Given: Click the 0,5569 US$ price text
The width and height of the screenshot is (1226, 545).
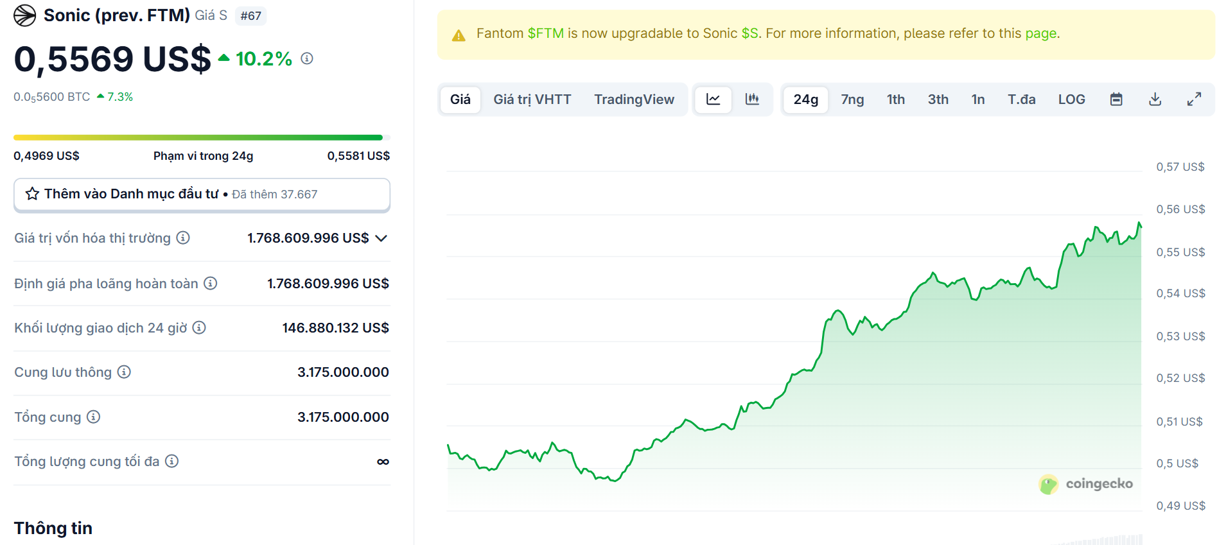Looking at the screenshot, I should 112,59.
